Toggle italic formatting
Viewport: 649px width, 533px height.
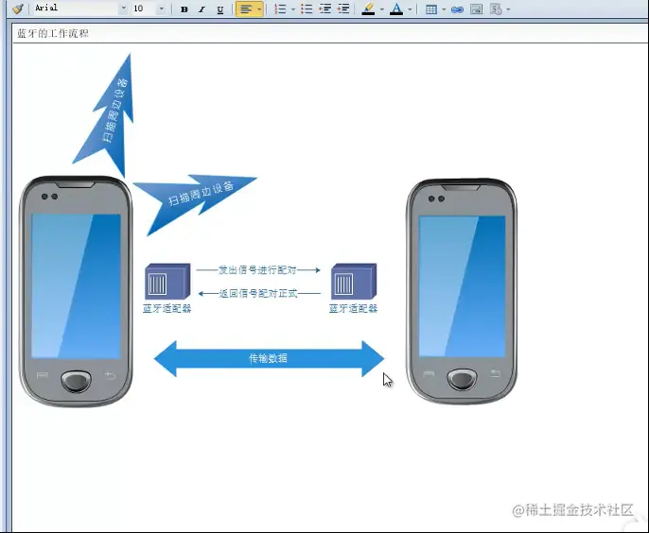point(202,9)
